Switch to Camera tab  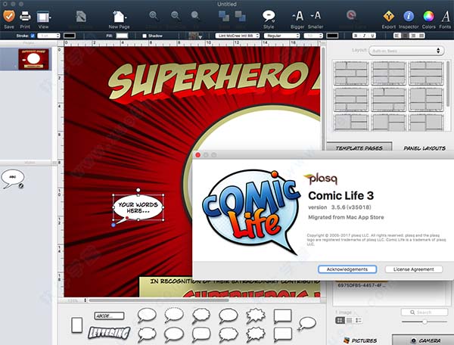423,340
